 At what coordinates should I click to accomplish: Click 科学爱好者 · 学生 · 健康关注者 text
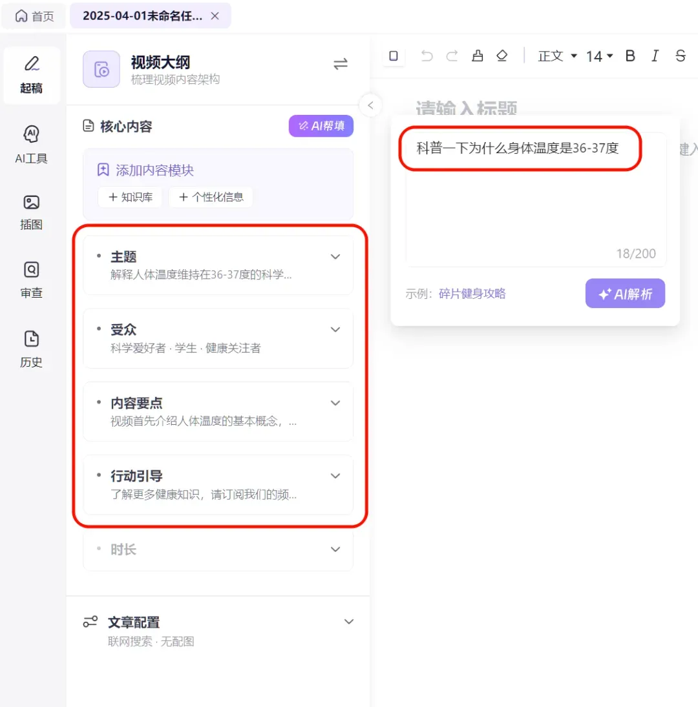185,348
